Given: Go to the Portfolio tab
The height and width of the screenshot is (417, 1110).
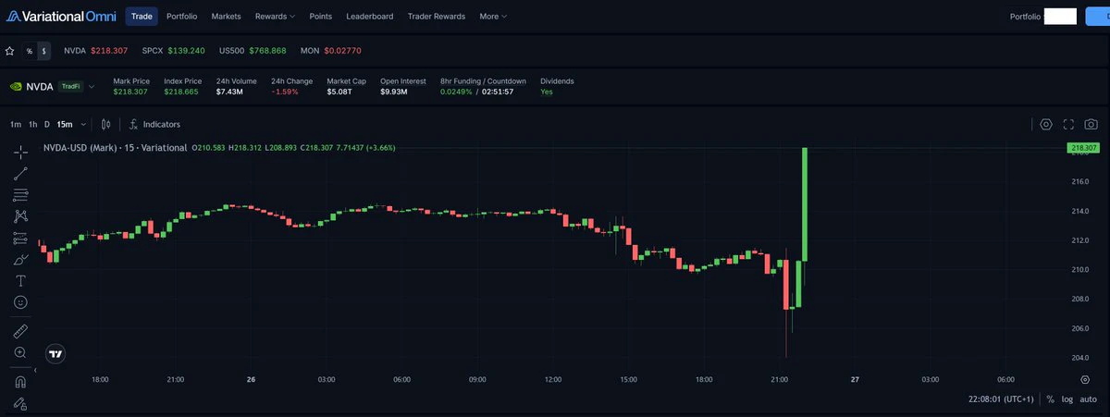Looking at the screenshot, I should 181,16.
